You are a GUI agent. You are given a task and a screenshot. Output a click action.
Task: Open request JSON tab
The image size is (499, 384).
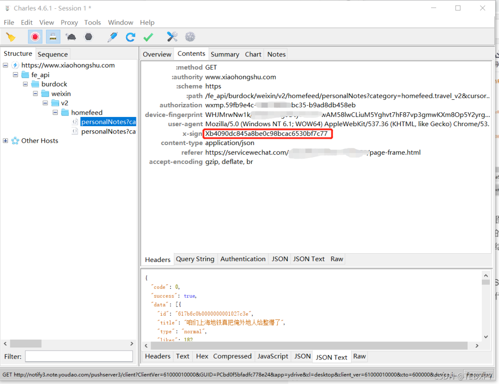pyautogui.click(x=280, y=259)
